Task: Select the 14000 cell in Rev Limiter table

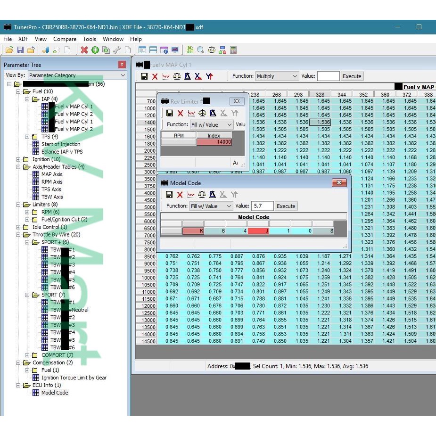Action: pos(214,142)
